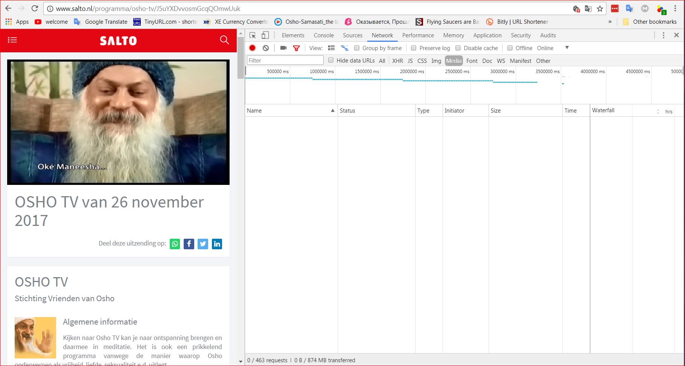Screen dimensions: 685x366
Task: Share the broadcast on WhatsApp
Action: (x=175, y=244)
